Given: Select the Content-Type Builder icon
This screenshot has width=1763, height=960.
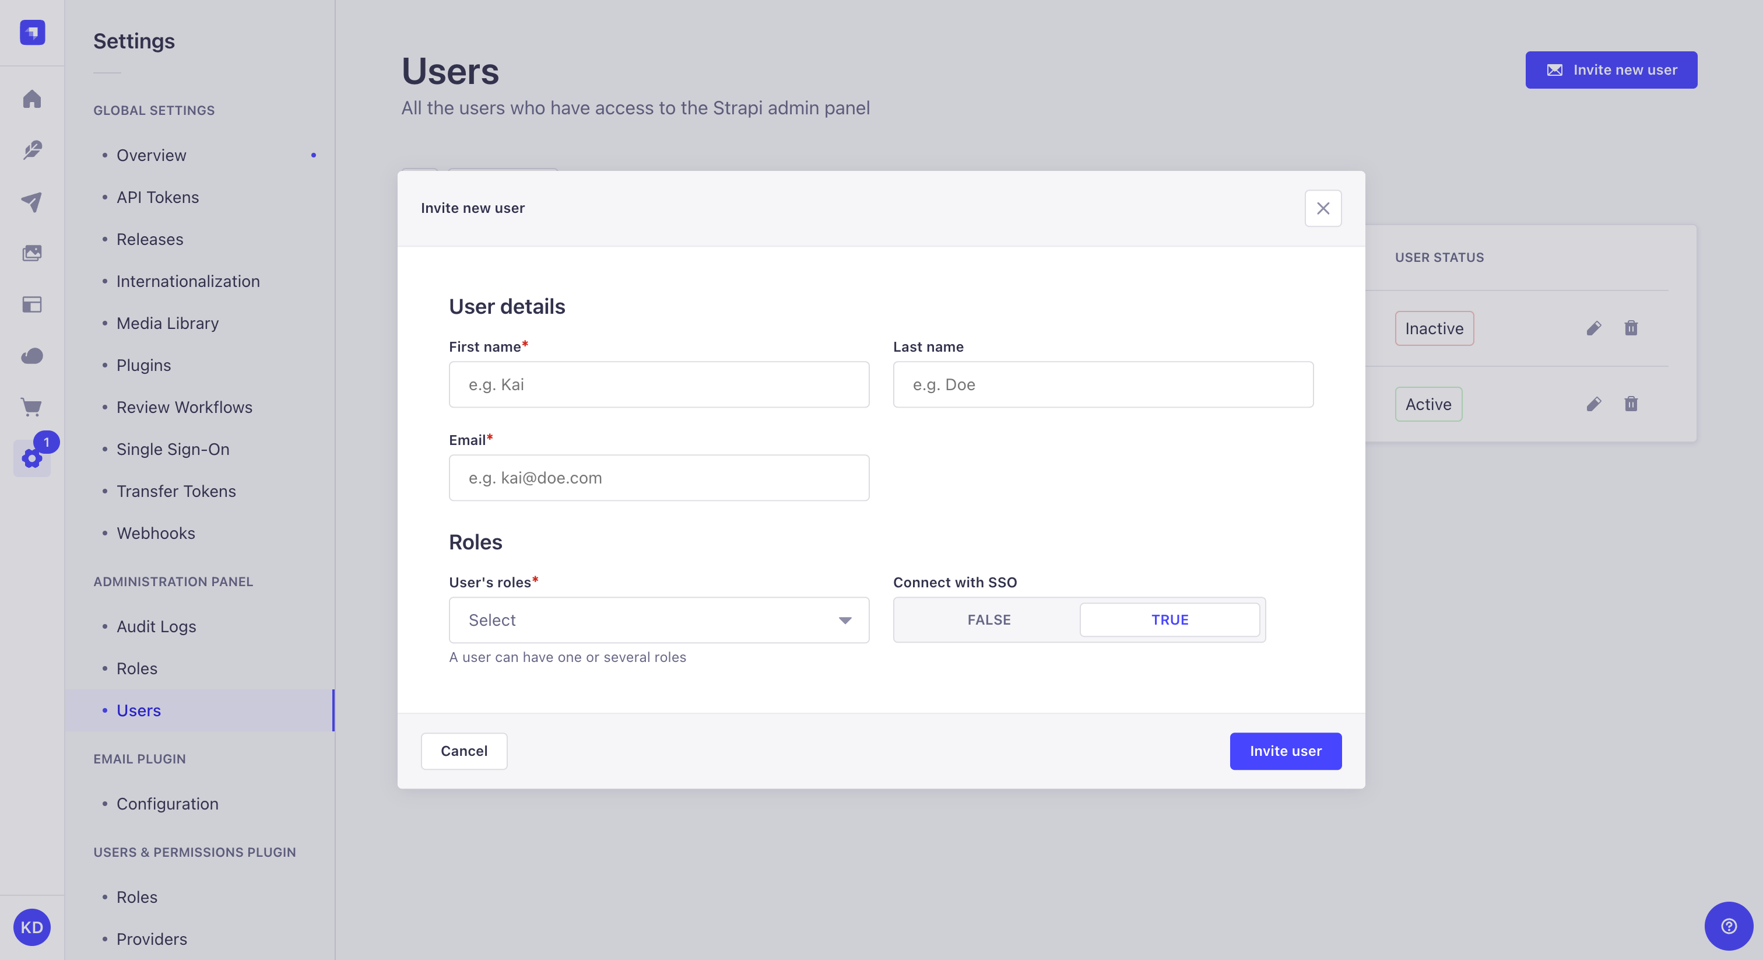Looking at the screenshot, I should 31,304.
